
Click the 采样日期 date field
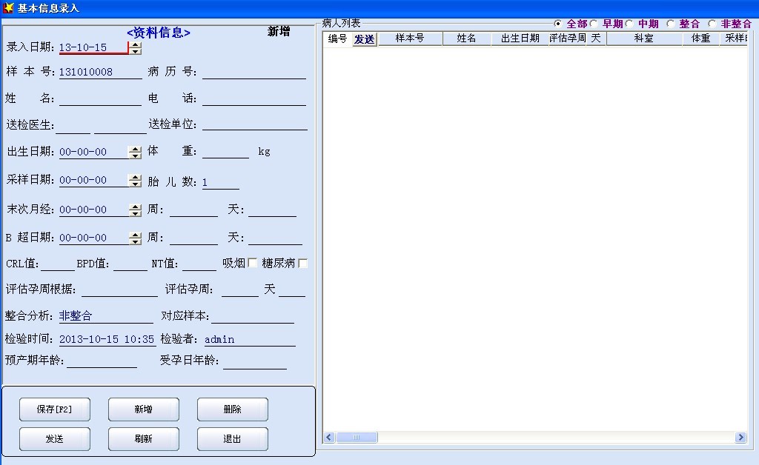[94, 180]
